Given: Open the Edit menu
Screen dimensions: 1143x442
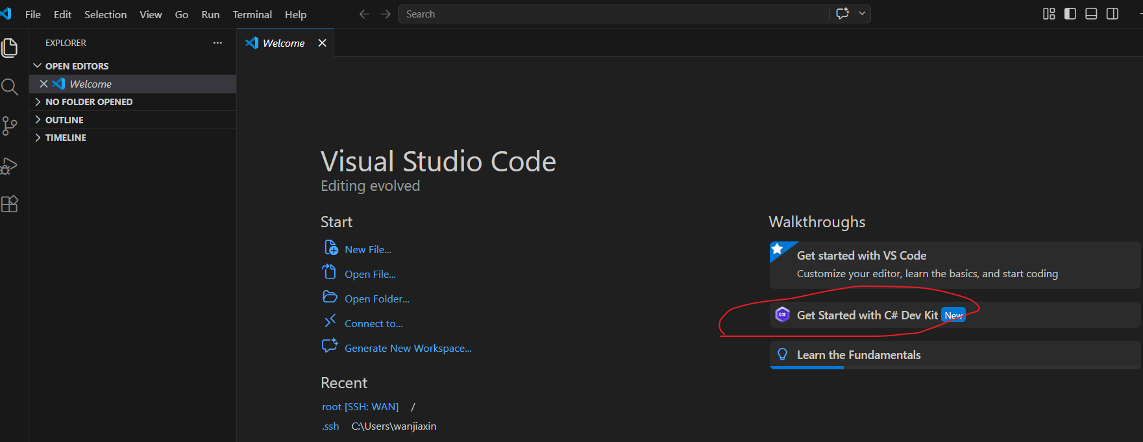Looking at the screenshot, I should tap(62, 14).
